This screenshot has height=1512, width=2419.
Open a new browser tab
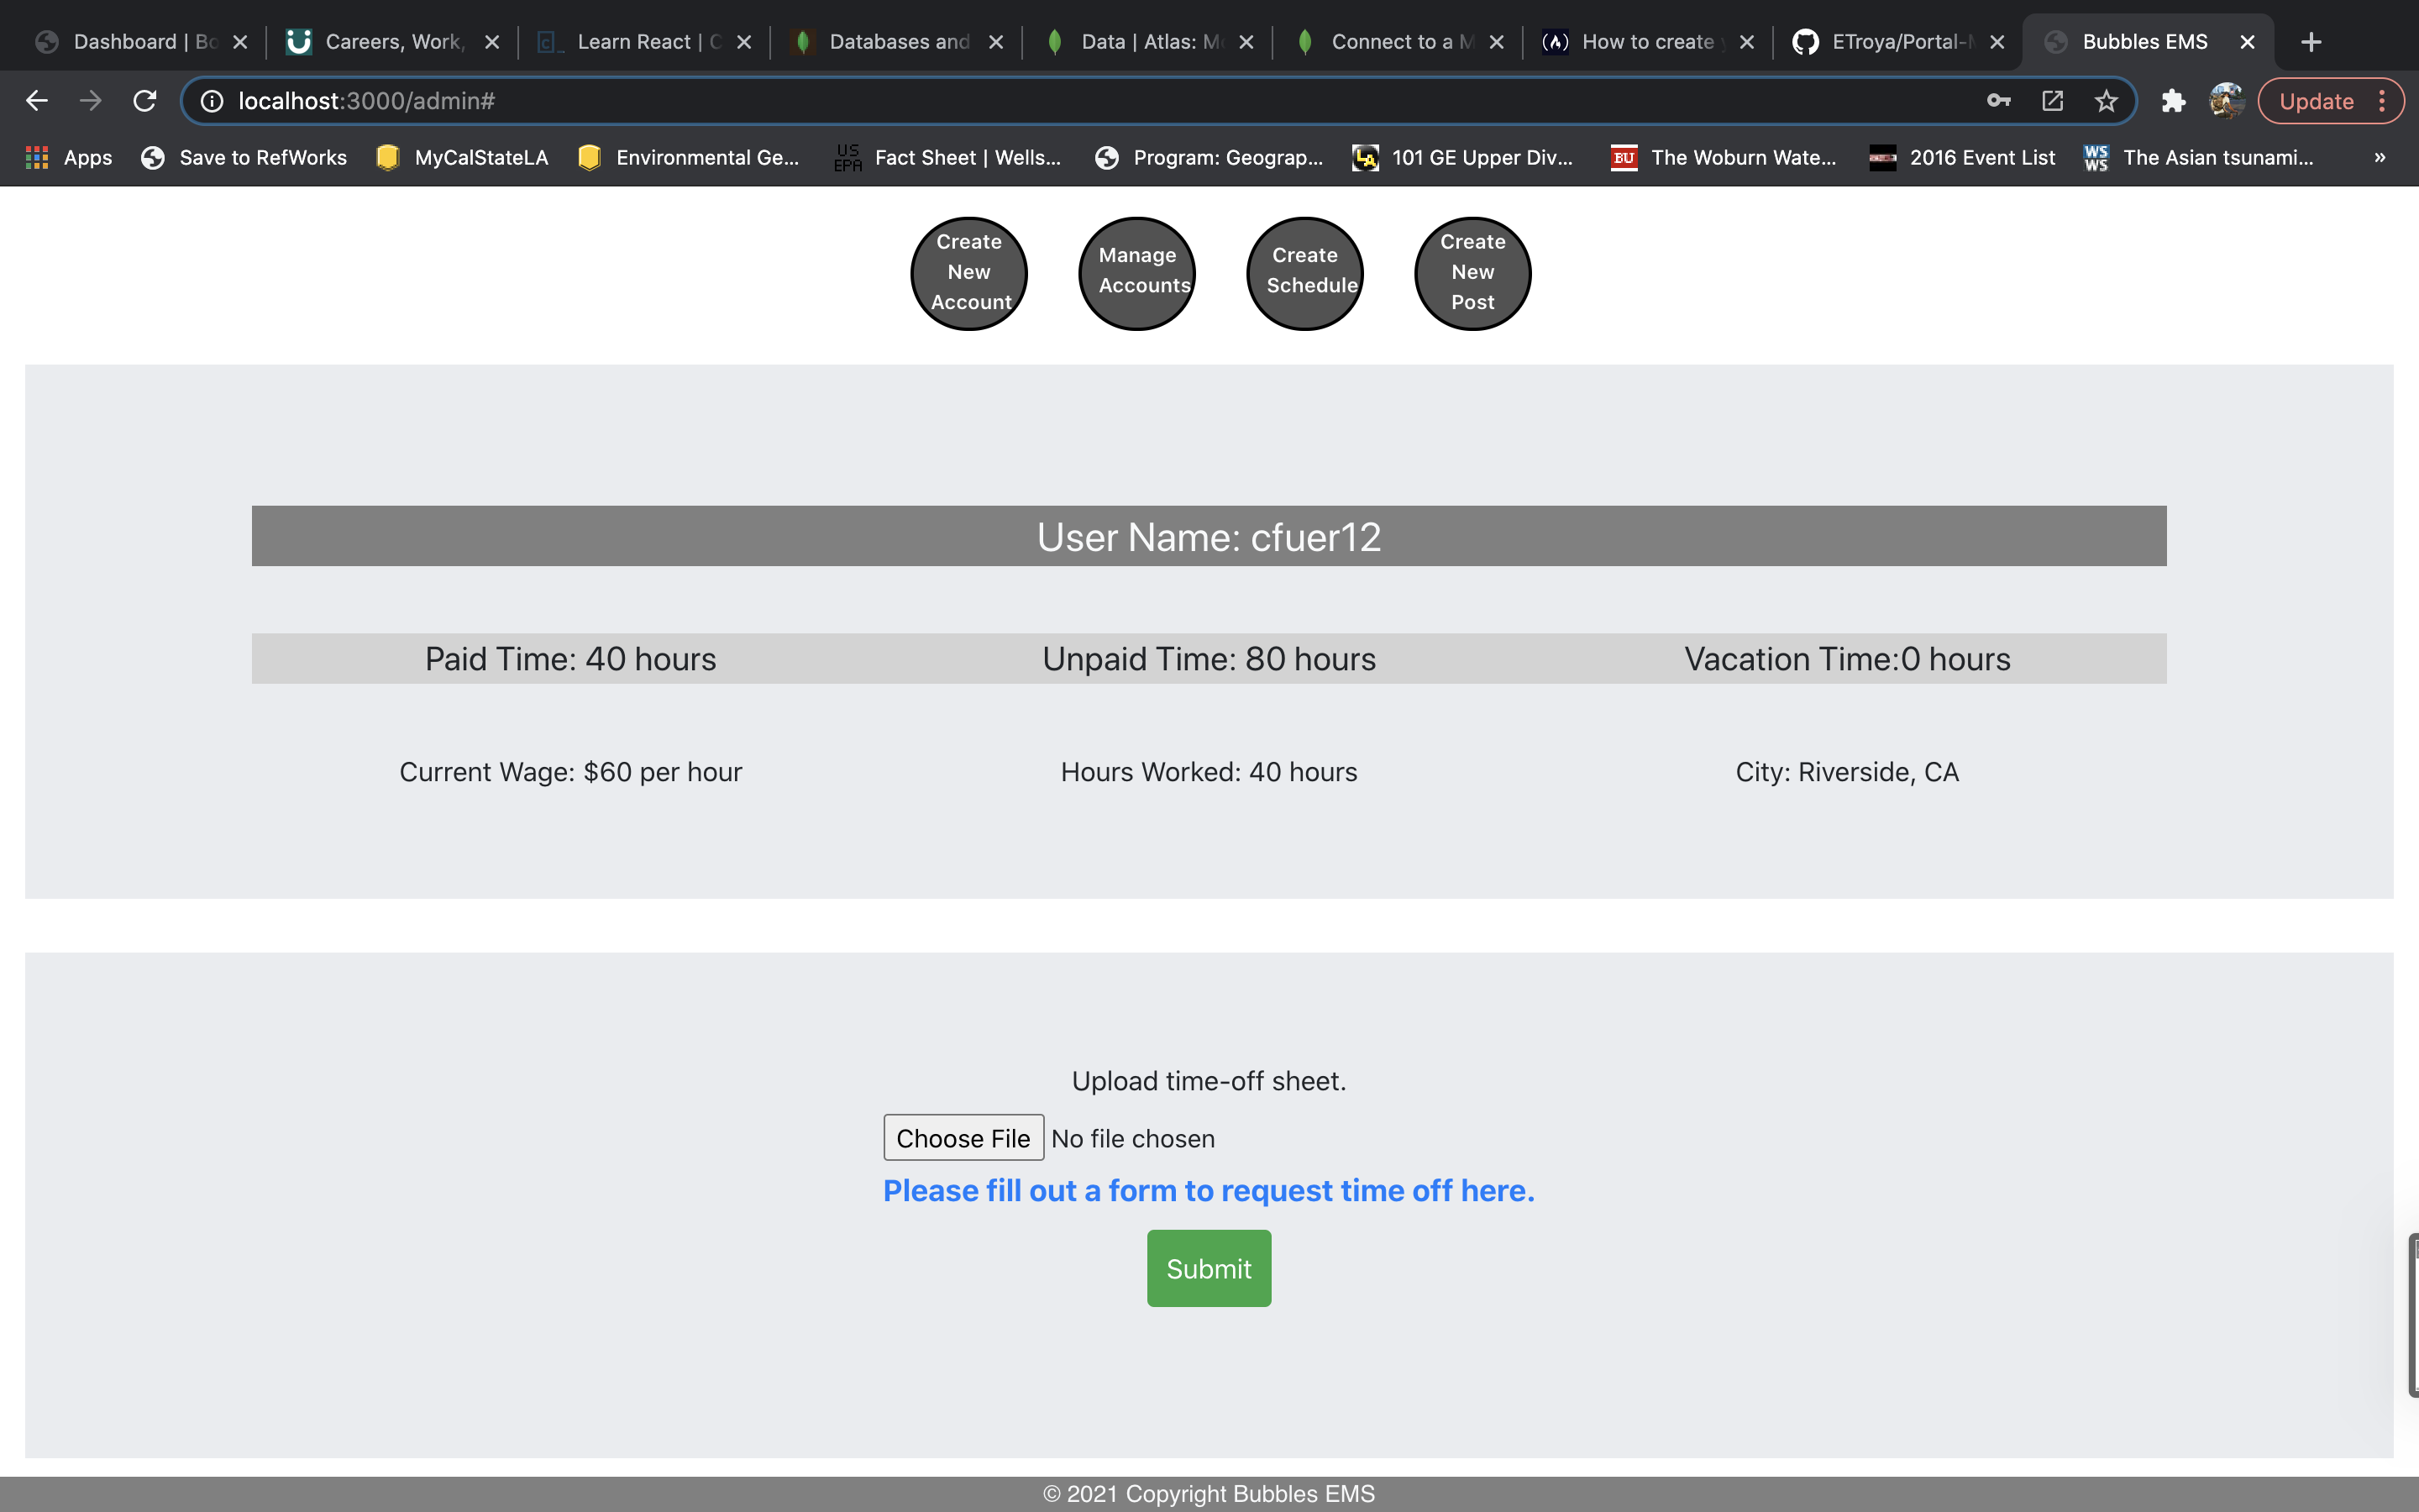[x=2311, y=42]
